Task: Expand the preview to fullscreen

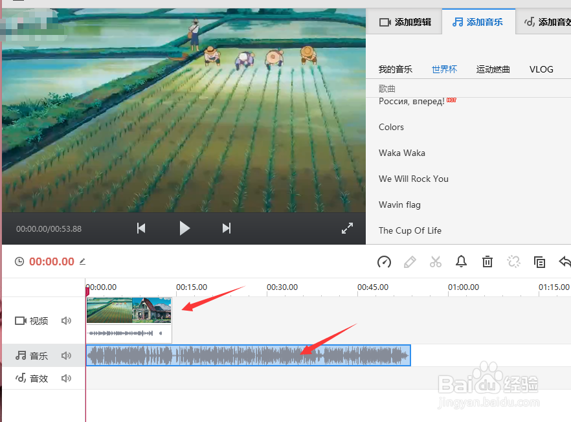Action: click(x=348, y=228)
